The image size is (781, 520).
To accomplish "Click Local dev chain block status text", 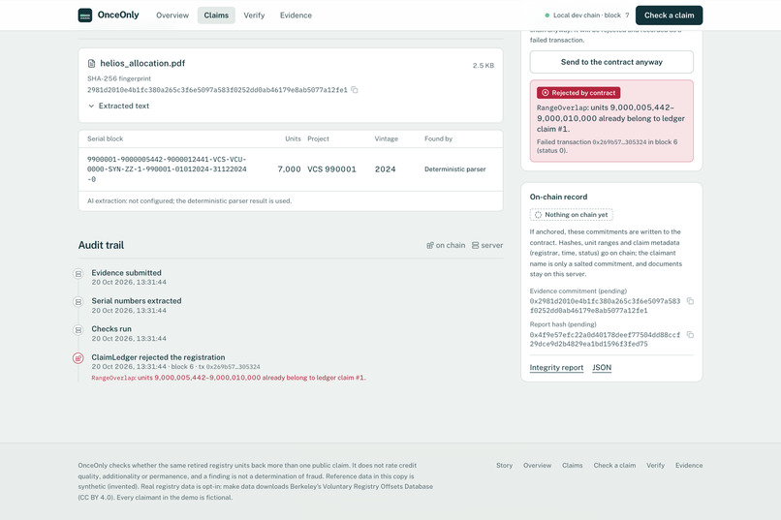I will (x=591, y=15).
